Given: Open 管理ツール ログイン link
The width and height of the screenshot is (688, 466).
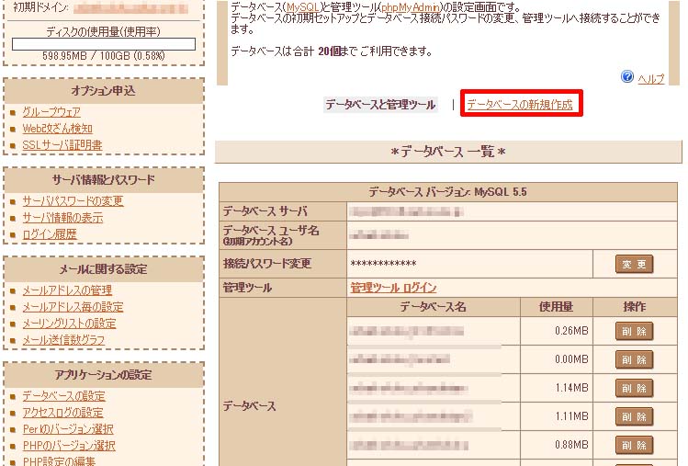Looking at the screenshot, I should click(x=393, y=288).
